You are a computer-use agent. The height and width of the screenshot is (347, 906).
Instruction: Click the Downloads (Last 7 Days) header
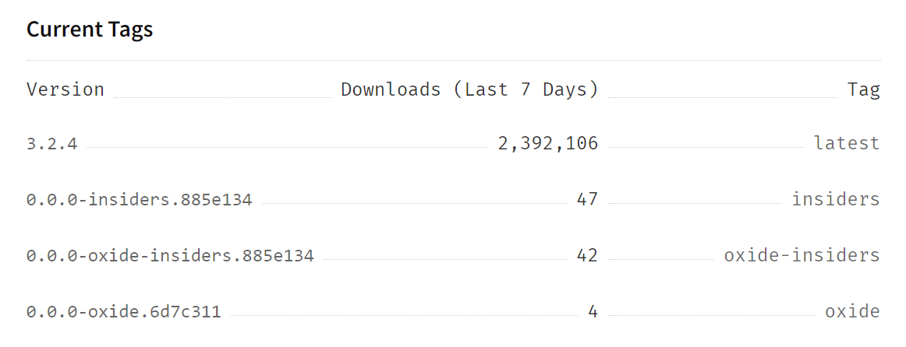(x=469, y=89)
